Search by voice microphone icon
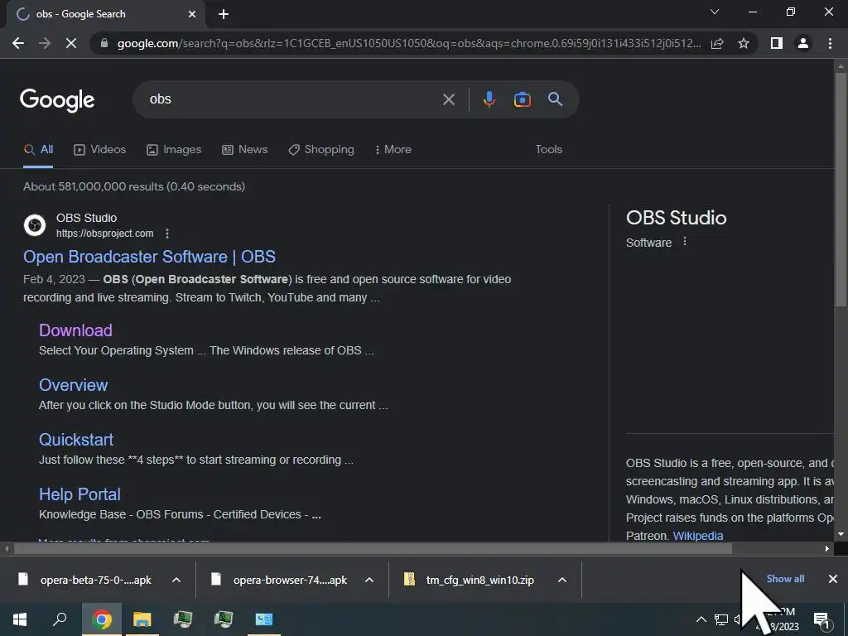 pyautogui.click(x=489, y=99)
